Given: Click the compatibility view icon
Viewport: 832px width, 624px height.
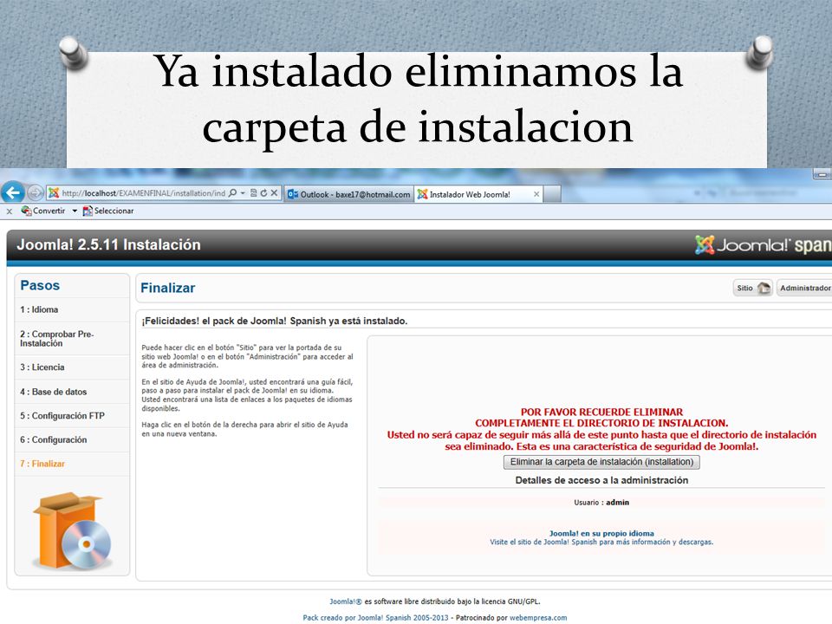Looking at the screenshot, I should click(254, 193).
